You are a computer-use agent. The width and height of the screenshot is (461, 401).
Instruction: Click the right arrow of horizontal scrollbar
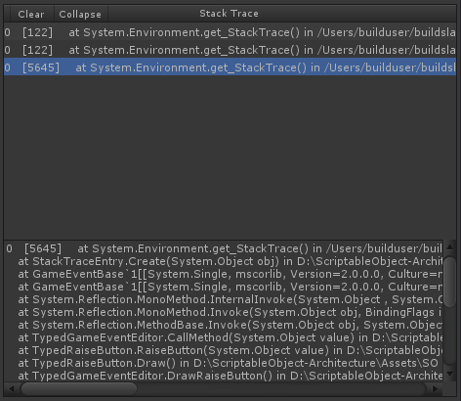[435, 389]
